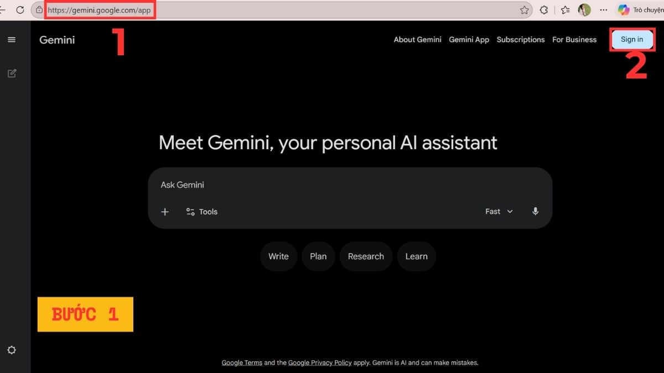Screen dimensions: 664x373
Task: Open the Google Privacy Policy link
Action: click(x=320, y=363)
